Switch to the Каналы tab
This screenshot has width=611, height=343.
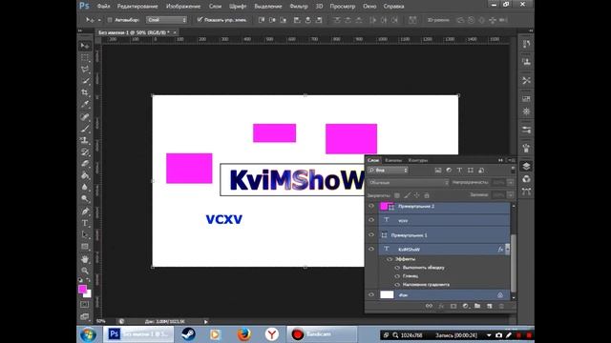click(x=393, y=160)
